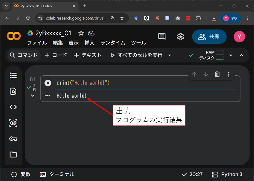Open the tab search dropdown
Image resolution: width=254 pixels, height=181 pixels.
click(6, 6)
